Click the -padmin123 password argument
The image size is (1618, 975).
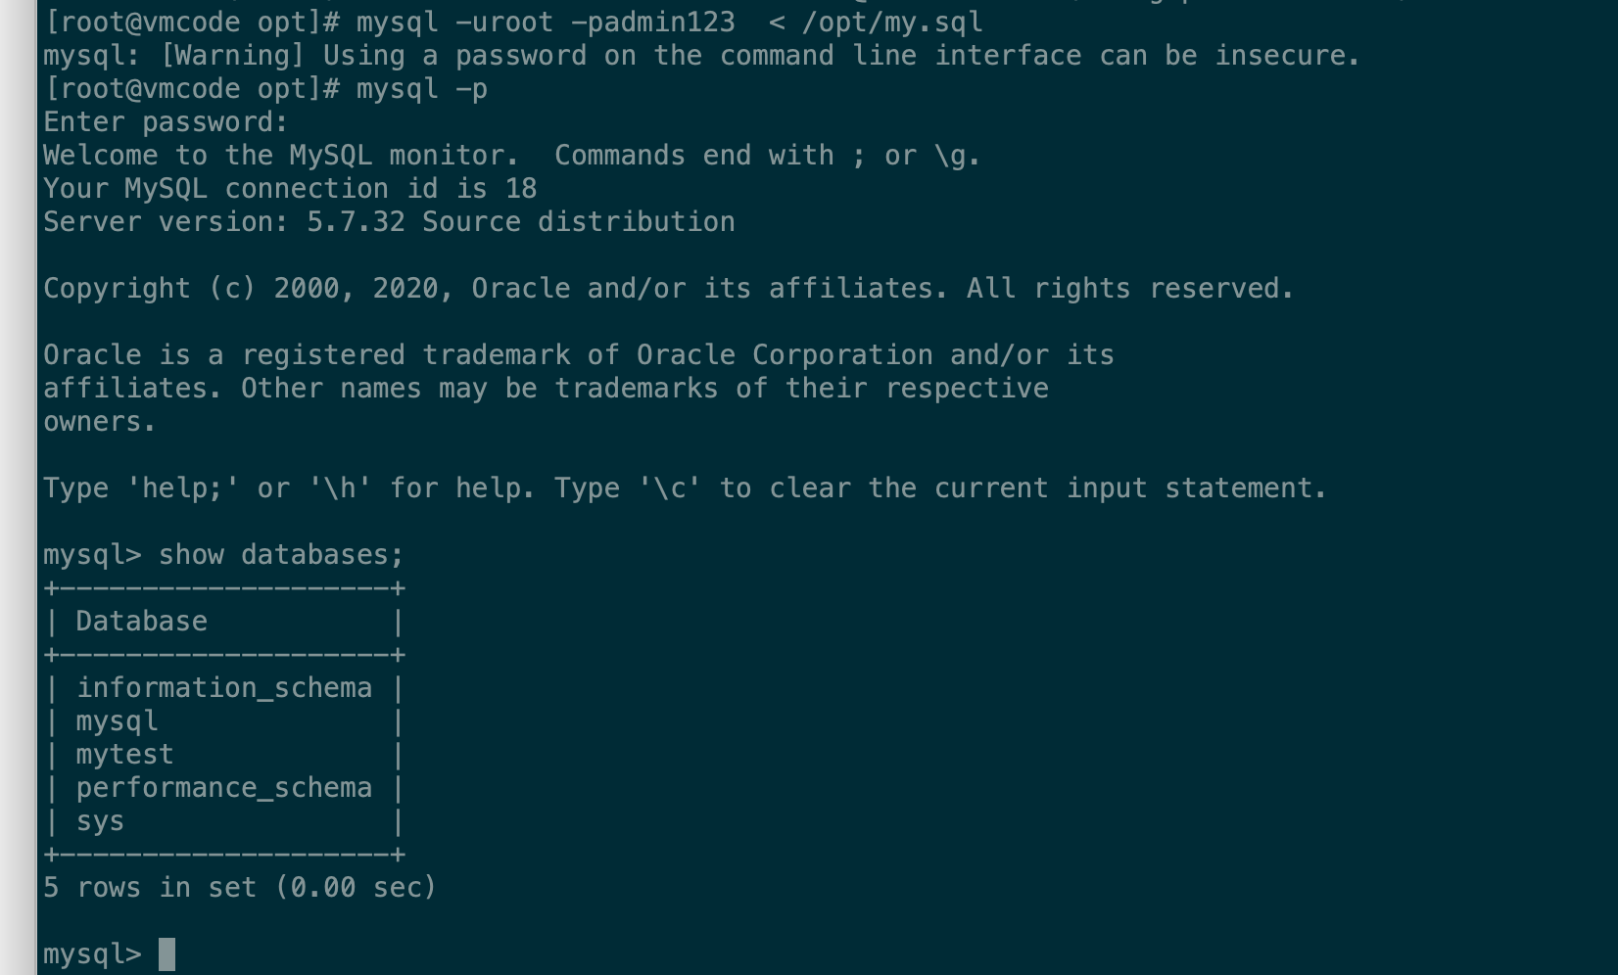pos(652,22)
